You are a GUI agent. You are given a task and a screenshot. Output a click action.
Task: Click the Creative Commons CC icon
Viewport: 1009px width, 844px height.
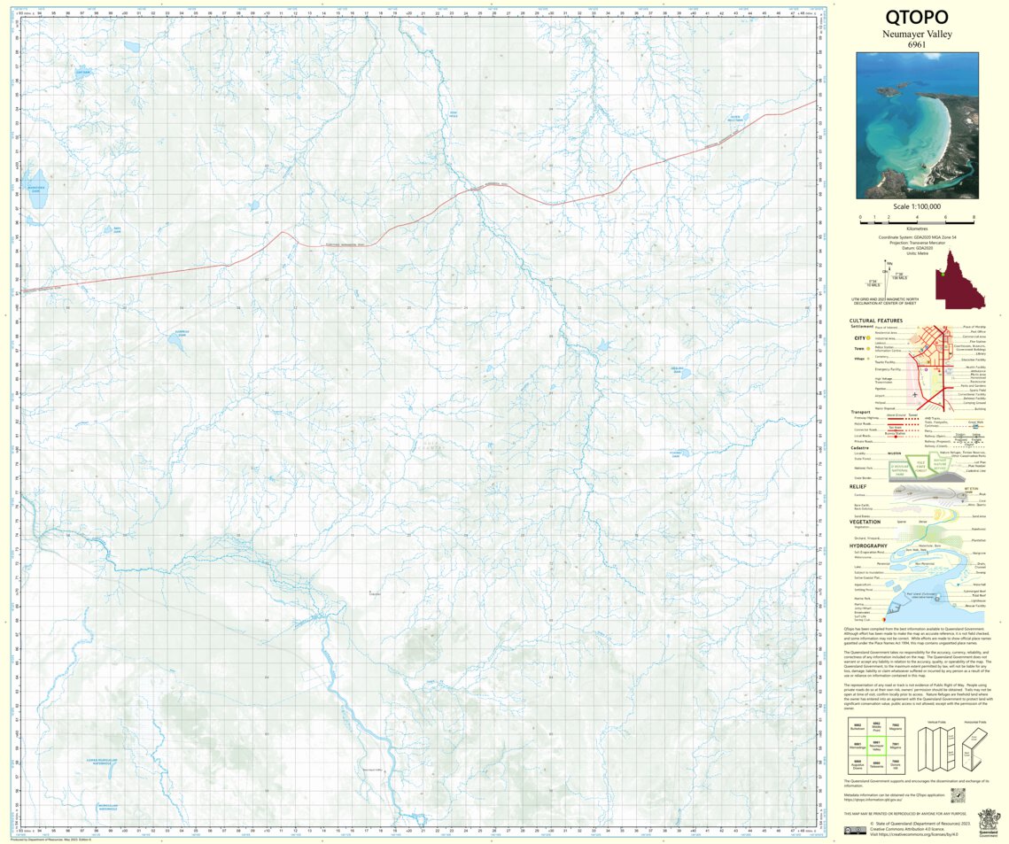(853, 829)
